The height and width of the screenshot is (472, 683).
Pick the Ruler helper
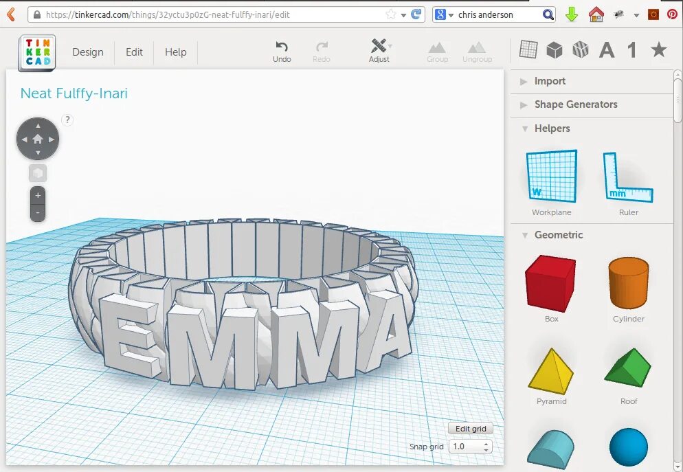click(x=629, y=183)
